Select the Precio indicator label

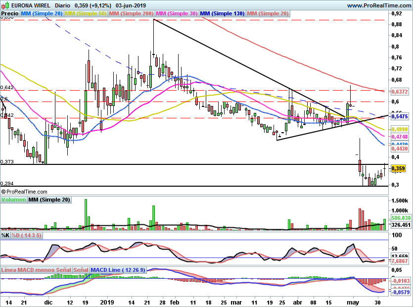(x=10, y=13)
